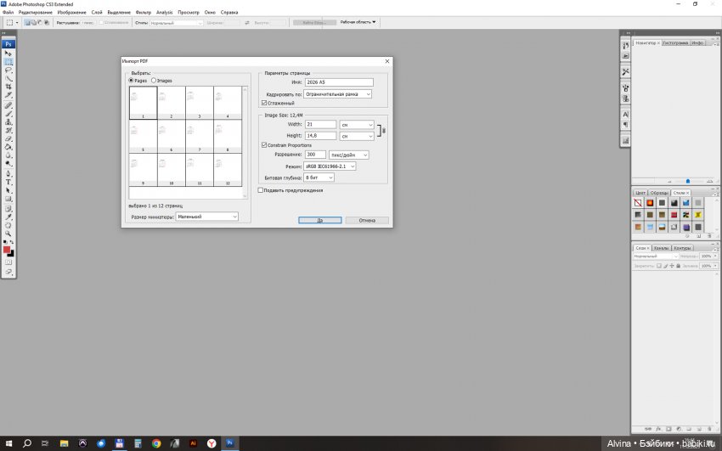The width and height of the screenshot is (722, 451).
Task: Uncheck the Сглаженный checkbox
Action: click(x=264, y=102)
